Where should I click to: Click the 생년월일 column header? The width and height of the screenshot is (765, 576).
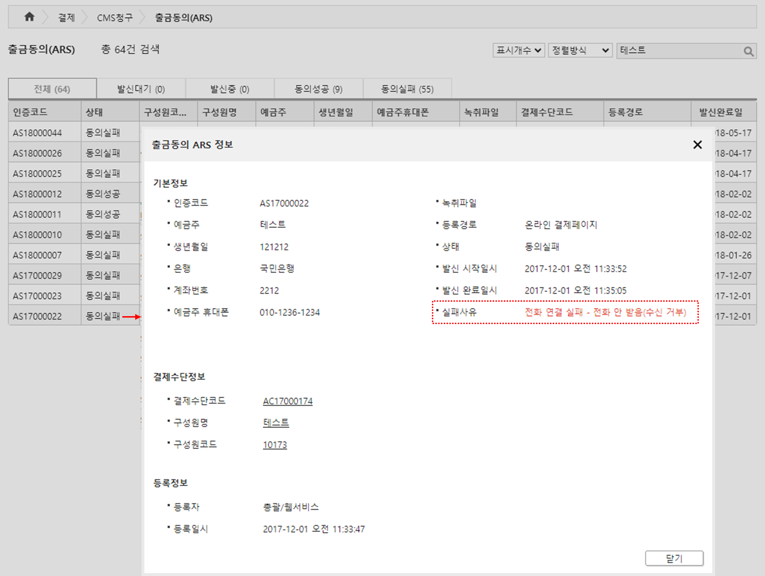(343, 112)
